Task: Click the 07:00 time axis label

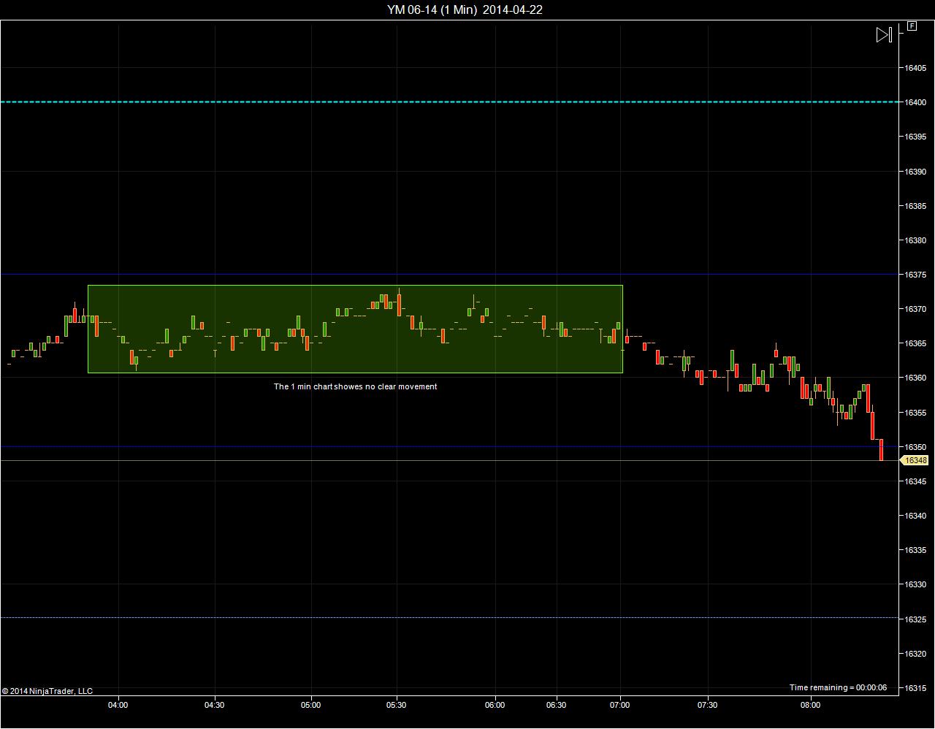Action: pos(620,705)
